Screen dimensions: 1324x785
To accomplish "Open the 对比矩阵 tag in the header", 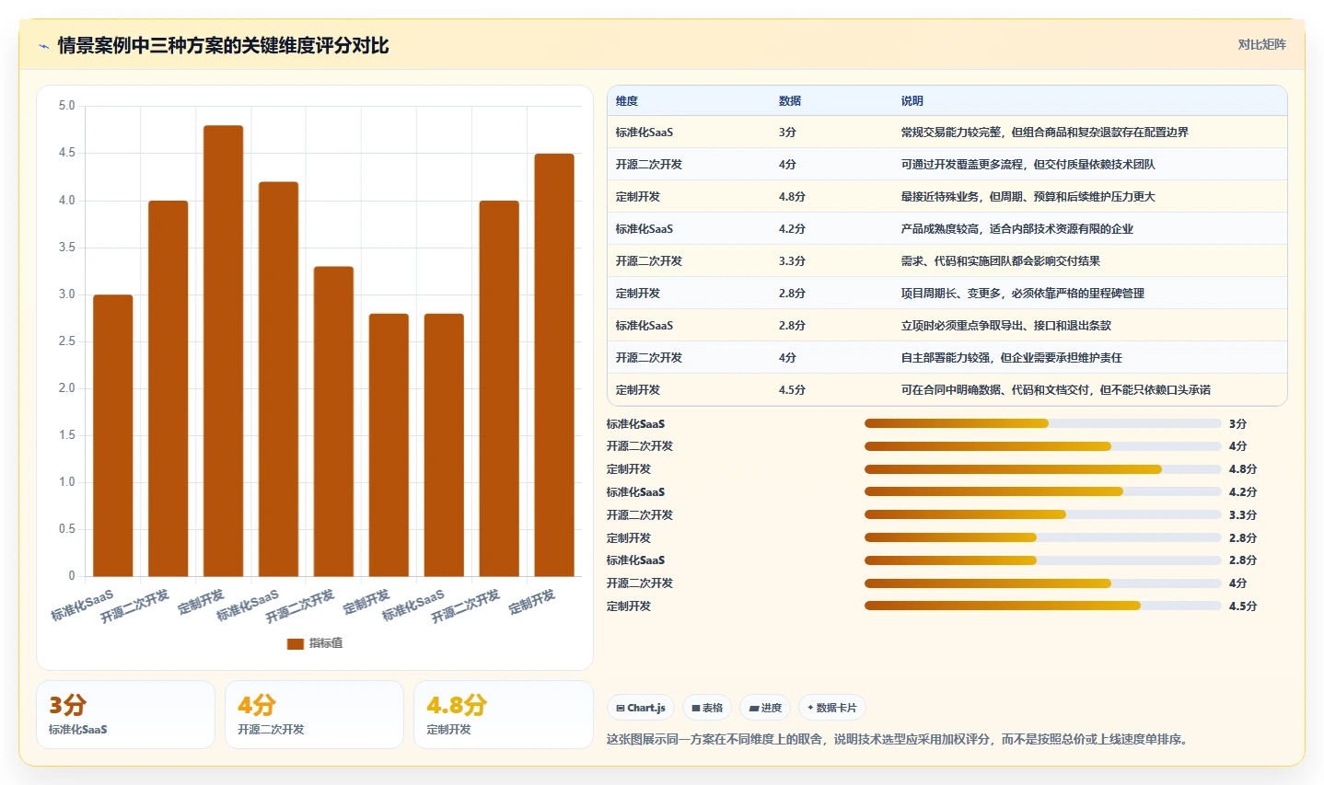I will [x=1261, y=44].
